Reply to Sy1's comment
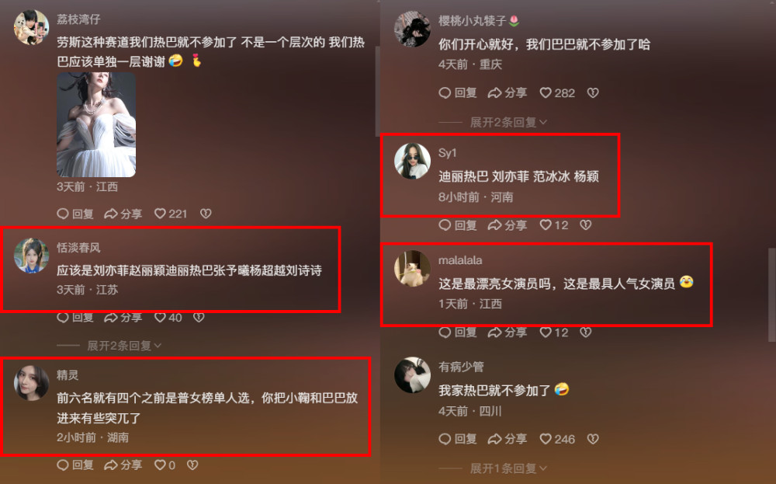Screen dimensions: 776x484 (x=458, y=225)
